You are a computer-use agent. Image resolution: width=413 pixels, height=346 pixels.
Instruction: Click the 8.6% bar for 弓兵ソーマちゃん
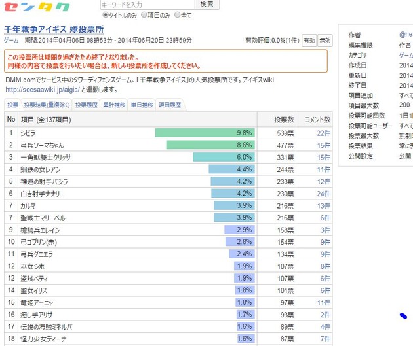click(210, 145)
